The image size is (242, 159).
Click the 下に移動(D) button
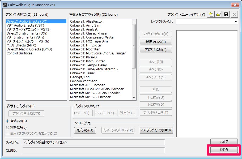[x=156, y=105]
